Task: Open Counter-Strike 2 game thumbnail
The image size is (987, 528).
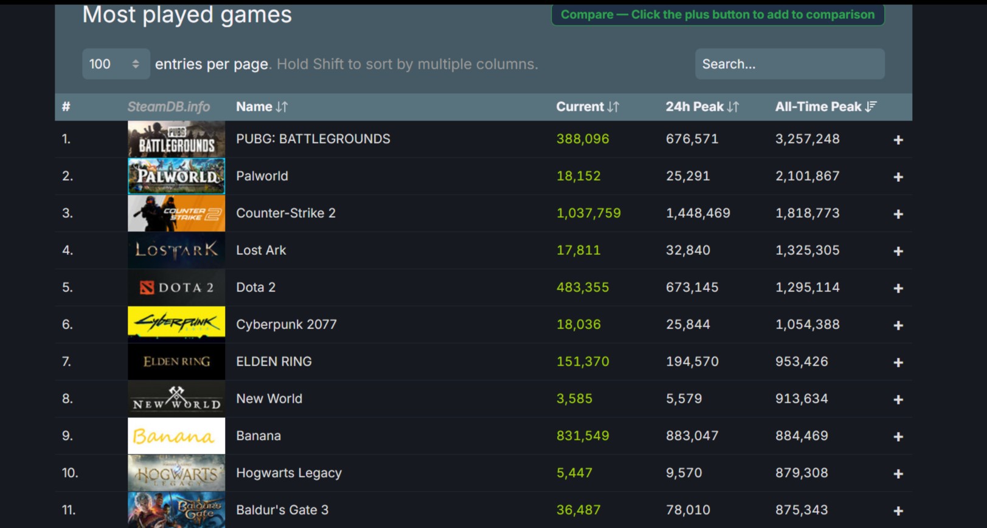Action: [176, 214]
